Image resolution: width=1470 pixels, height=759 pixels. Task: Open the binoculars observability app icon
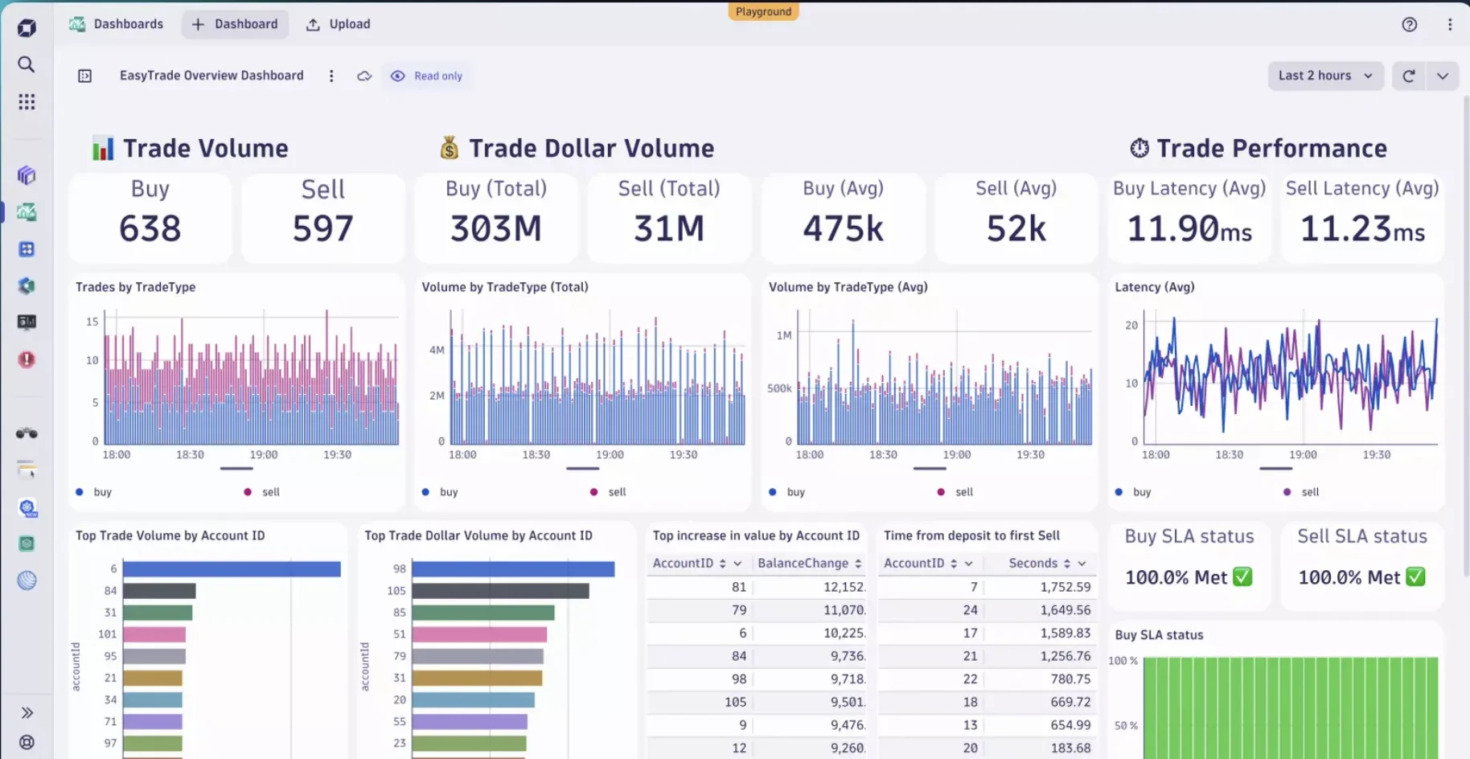coord(27,433)
